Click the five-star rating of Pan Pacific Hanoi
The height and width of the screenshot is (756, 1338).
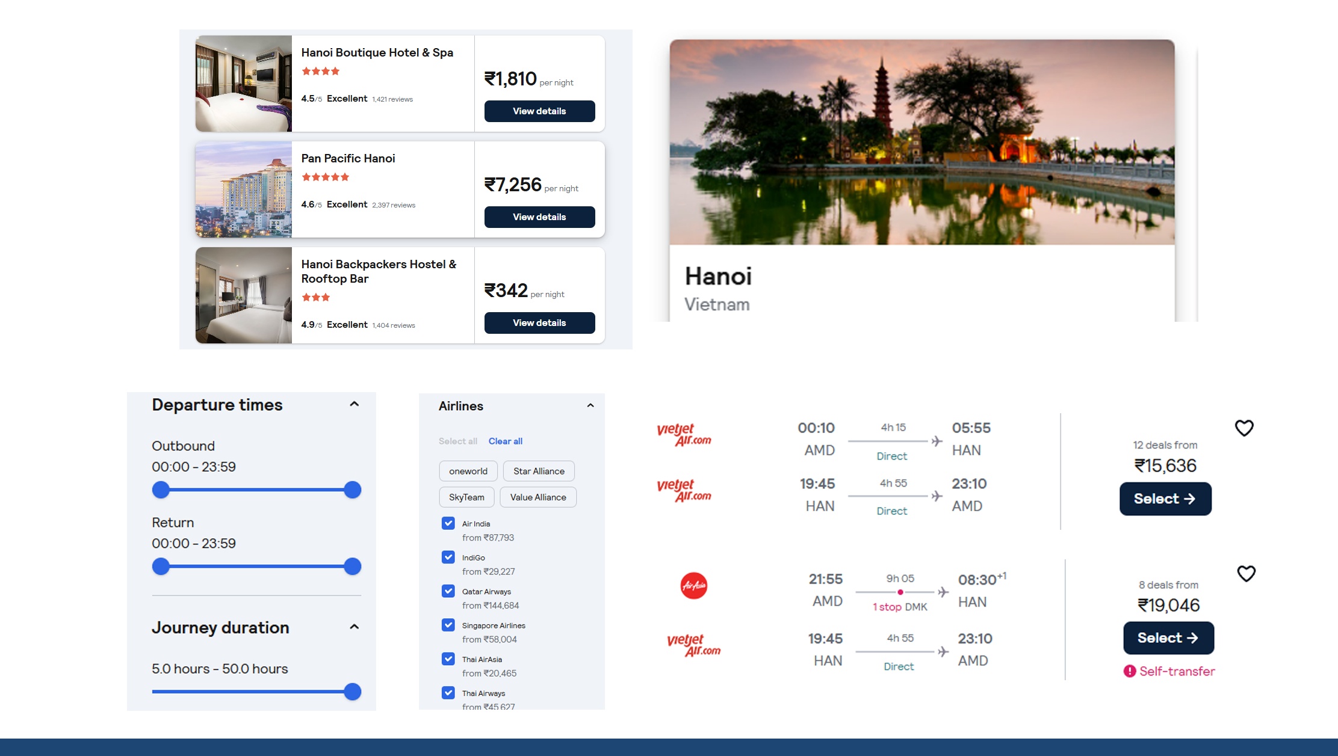[325, 176]
